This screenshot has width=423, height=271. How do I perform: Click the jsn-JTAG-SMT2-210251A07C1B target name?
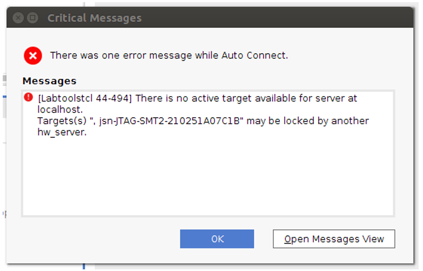(170, 121)
